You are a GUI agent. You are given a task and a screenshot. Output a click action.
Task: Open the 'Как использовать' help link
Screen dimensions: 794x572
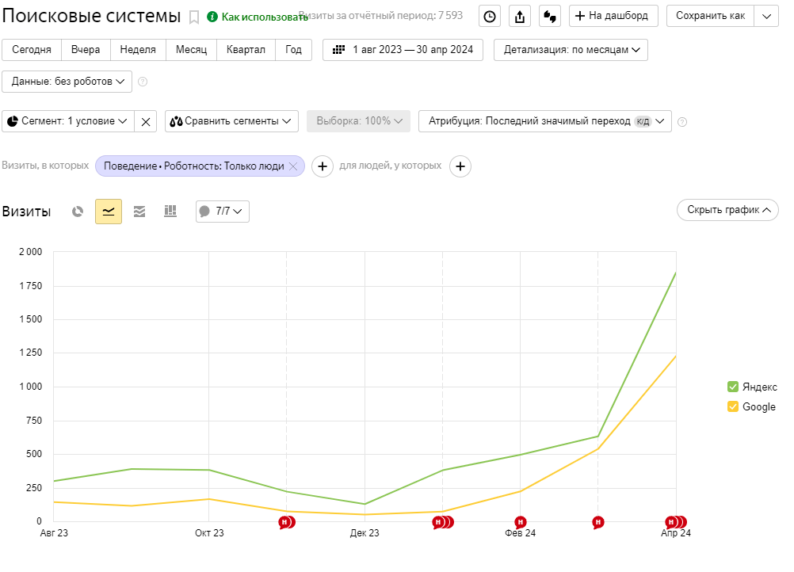(x=258, y=17)
